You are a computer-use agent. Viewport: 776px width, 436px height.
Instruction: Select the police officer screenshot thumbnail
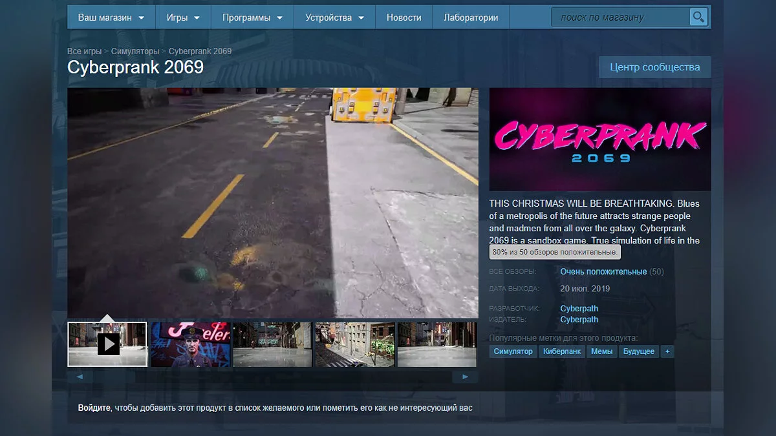click(x=190, y=344)
